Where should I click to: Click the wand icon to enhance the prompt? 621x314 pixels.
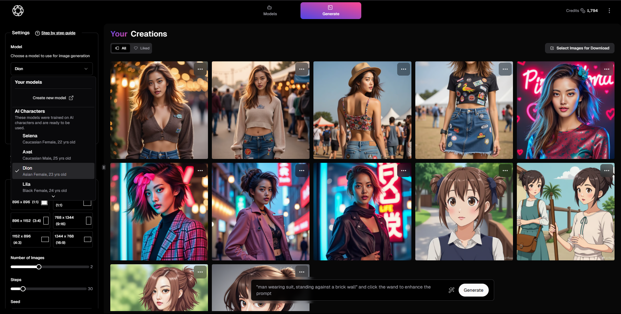click(x=452, y=290)
